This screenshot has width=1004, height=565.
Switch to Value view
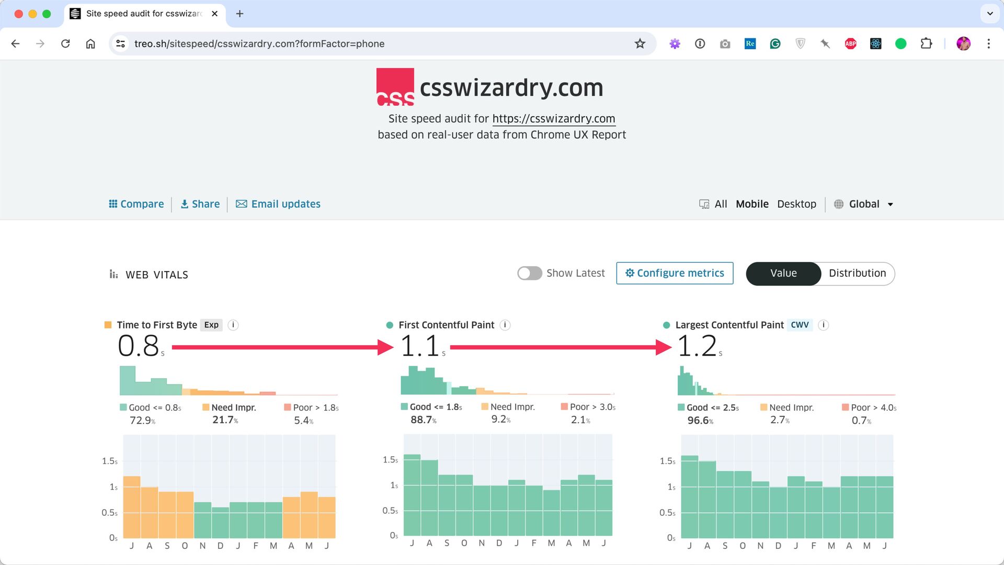click(783, 274)
